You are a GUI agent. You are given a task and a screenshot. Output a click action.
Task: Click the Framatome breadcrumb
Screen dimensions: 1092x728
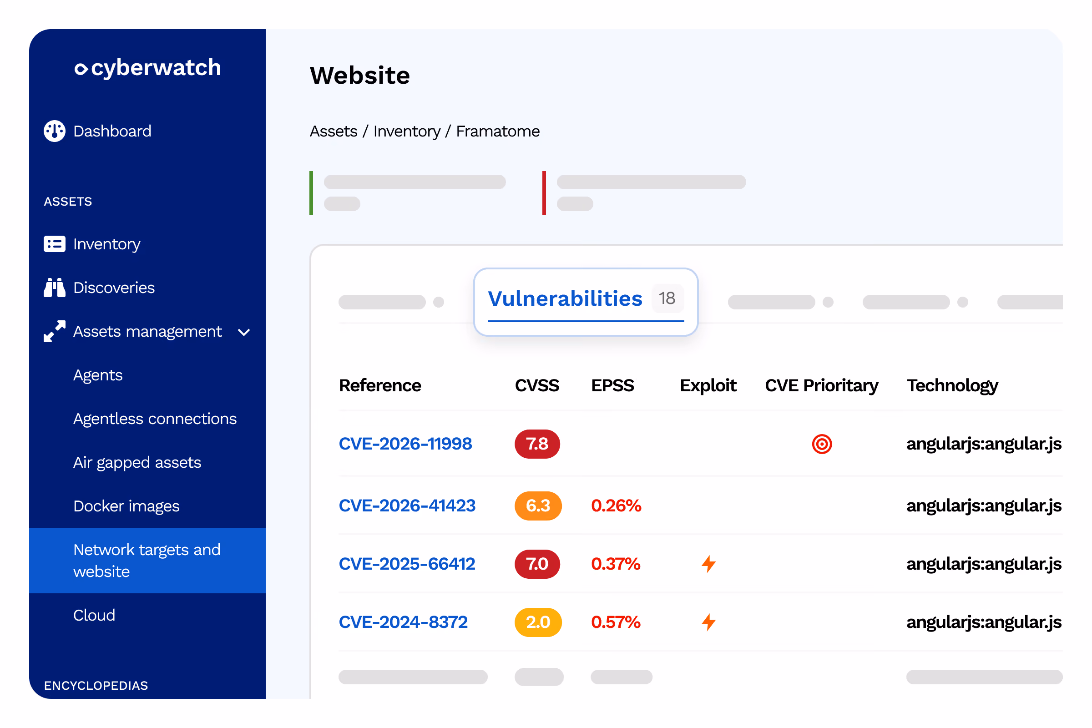[x=498, y=131]
